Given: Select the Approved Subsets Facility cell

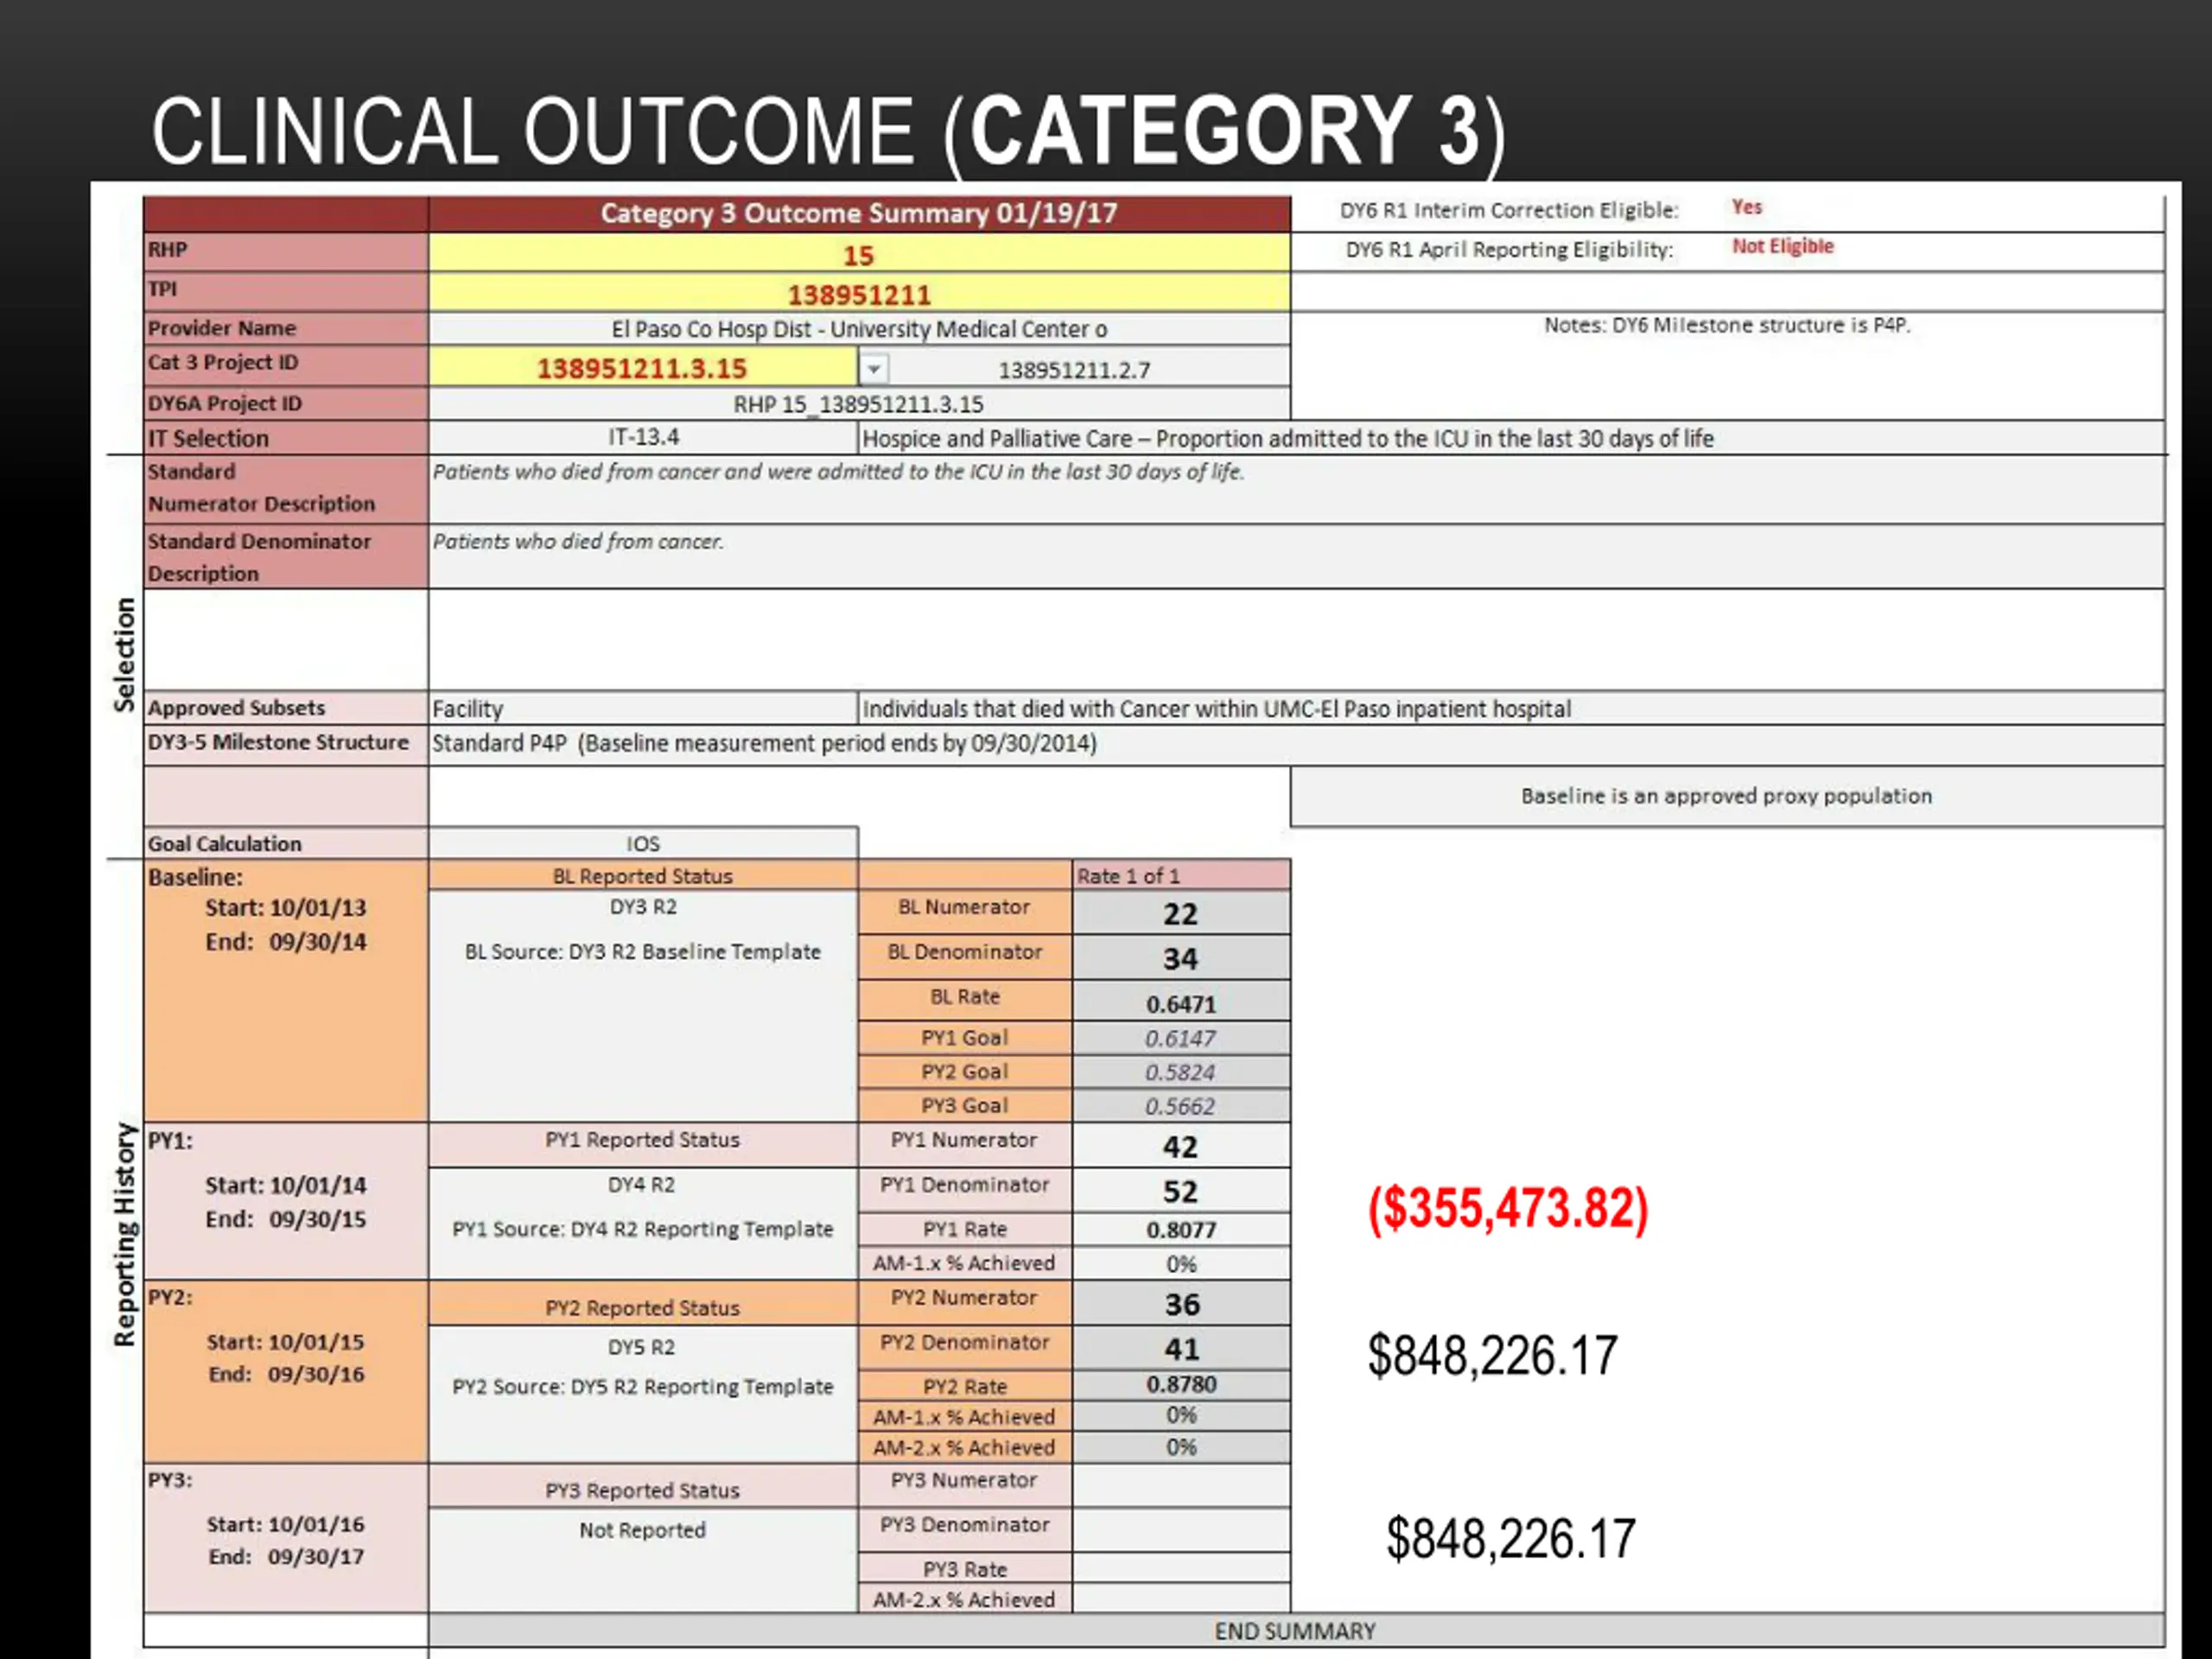Looking at the screenshot, I should (643, 708).
